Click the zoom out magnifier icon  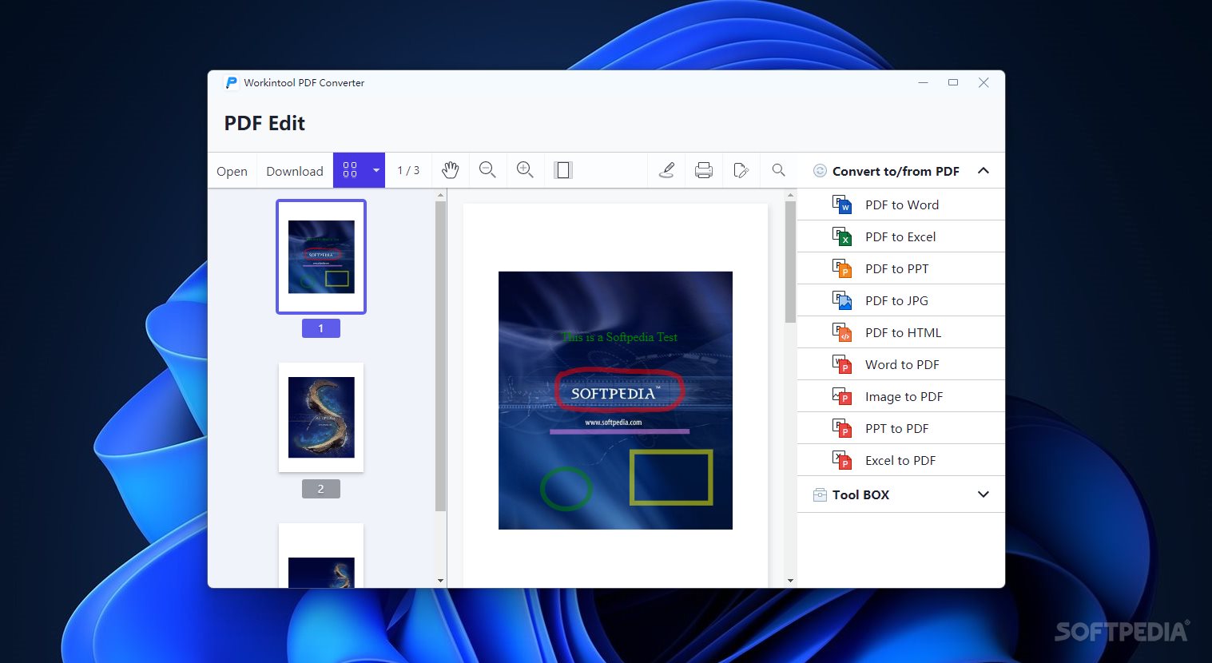click(487, 170)
